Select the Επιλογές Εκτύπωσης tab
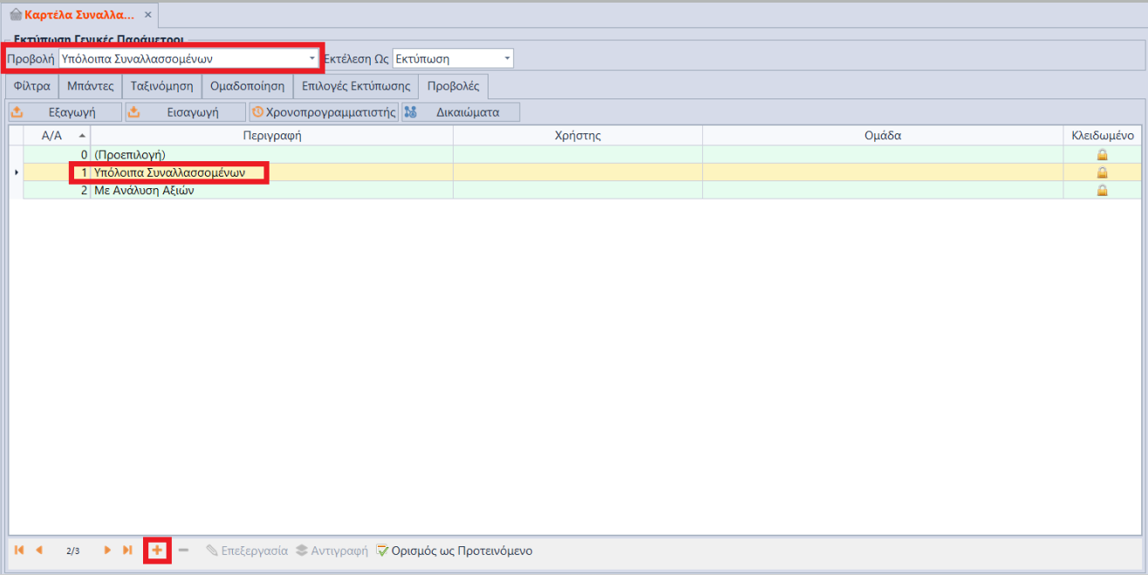1148x575 pixels. 355,86
